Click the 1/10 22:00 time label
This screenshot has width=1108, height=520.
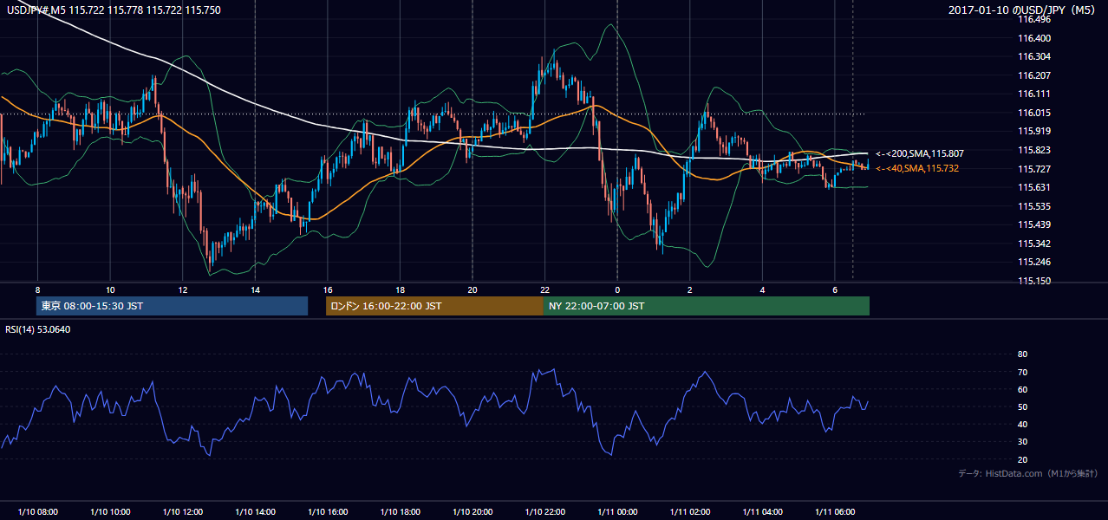[x=544, y=512]
